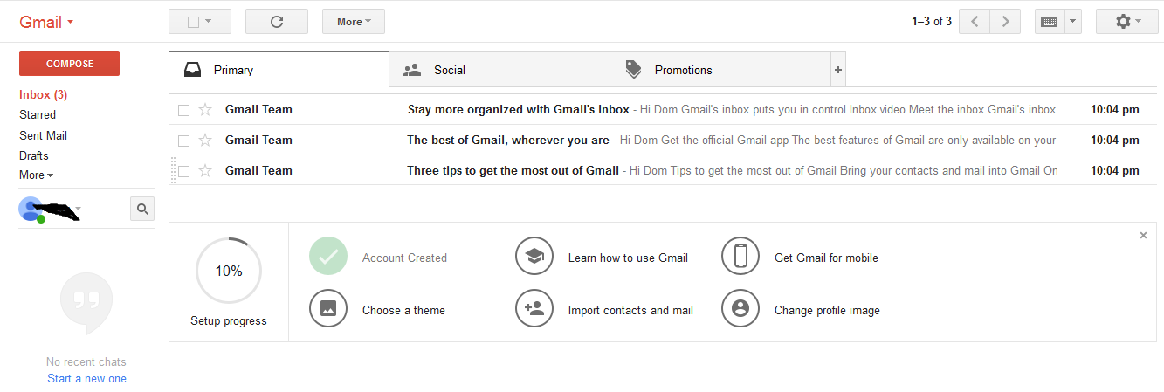This screenshot has height=392, width=1164.
Task: Click the drag handle on 'Three tips' row
Action: [173, 170]
